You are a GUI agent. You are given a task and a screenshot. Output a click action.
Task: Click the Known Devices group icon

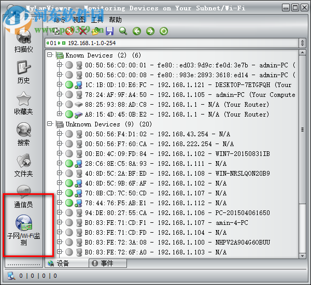click(x=60, y=55)
